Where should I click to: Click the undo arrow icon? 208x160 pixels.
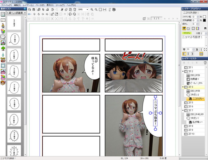[53, 10]
